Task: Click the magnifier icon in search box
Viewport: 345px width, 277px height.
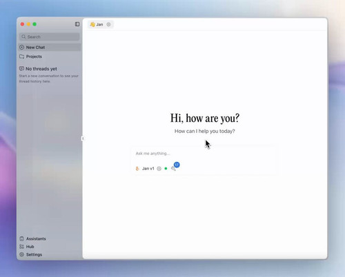Action: pos(23,37)
